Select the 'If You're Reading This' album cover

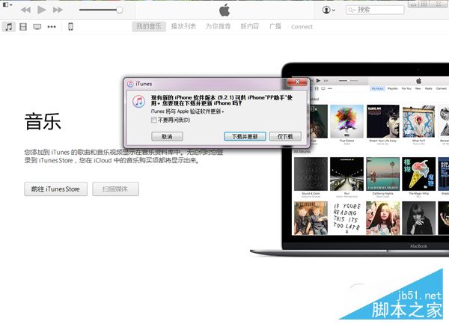point(346,218)
